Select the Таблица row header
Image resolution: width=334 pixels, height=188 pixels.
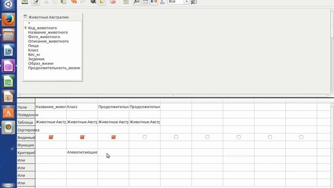26,122
